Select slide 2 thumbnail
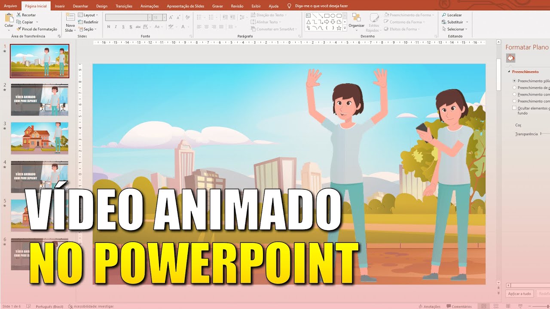 coord(39,100)
